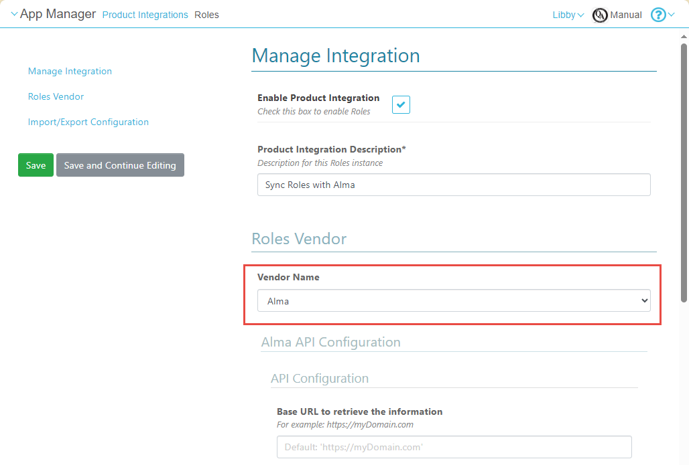689x465 pixels.
Task: Open the Vendor Name dropdown
Action: (x=454, y=301)
